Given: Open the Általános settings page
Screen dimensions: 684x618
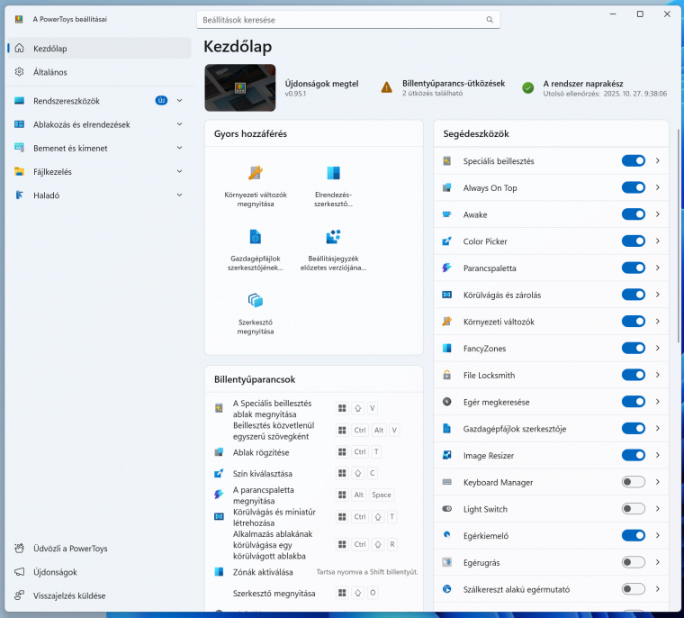Looking at the screenshot, I should point(50,72).
